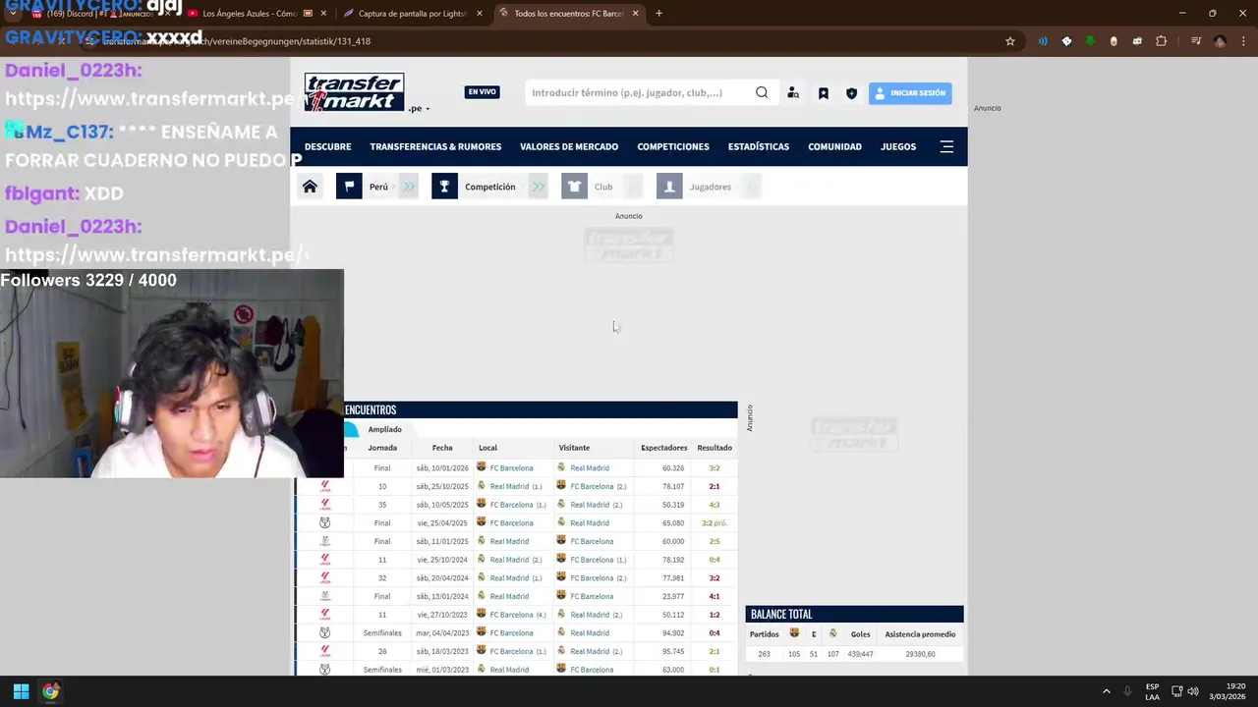Open the Club selector dropdown
The height and width of the screenshot is (707, 1258).
point(602,187)
